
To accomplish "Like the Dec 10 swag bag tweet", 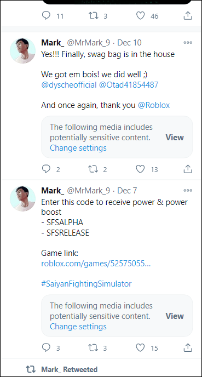I will coord(140,169).
